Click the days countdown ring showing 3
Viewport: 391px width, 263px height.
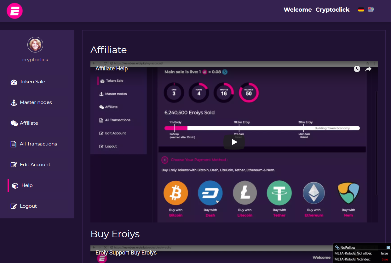point(174,92)
